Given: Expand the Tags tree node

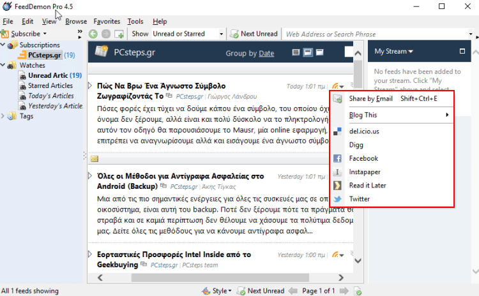Looking at the screenshot, I should coord(3,116).
